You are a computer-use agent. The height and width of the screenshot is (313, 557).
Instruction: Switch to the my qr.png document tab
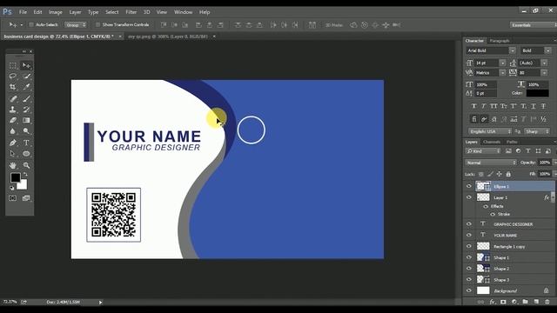click(168, 37)
